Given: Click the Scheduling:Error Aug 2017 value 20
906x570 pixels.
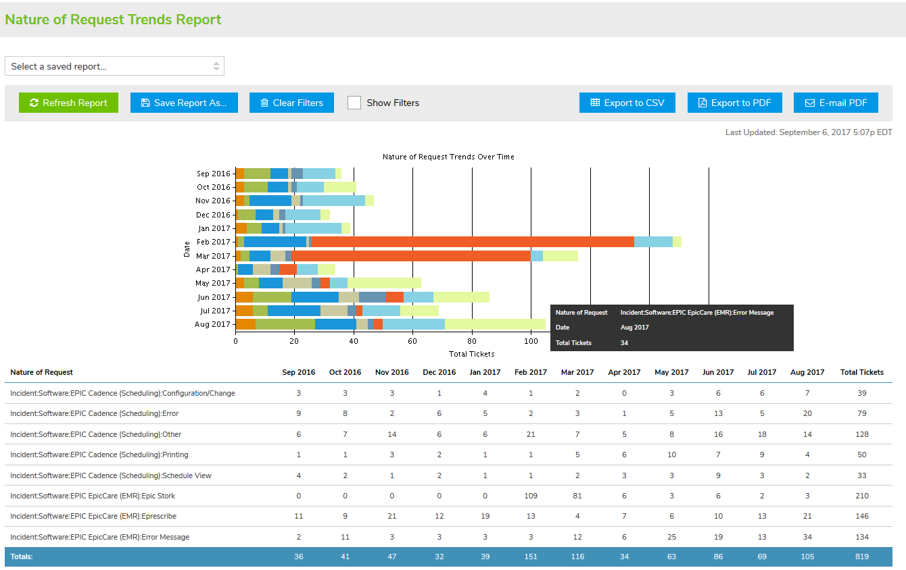Looking at the screenshot, I should click(809, 413).
